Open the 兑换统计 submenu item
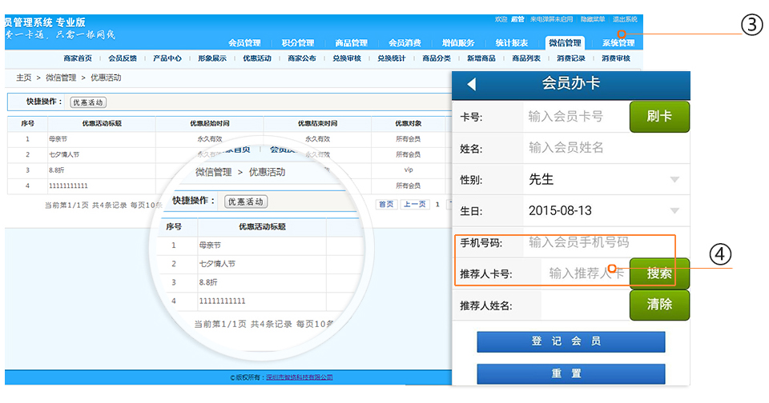This screenshot has height=403, width=769. click(392, 58)
